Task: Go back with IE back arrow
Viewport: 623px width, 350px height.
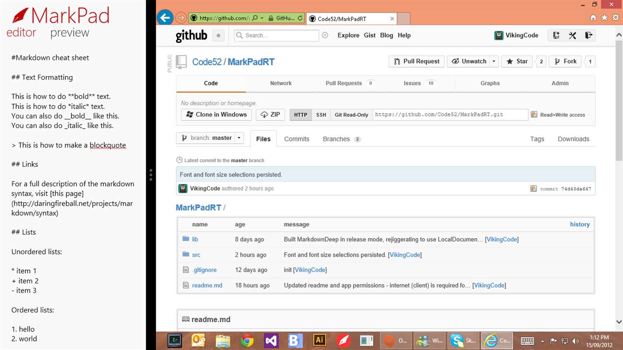Action: 165,18
